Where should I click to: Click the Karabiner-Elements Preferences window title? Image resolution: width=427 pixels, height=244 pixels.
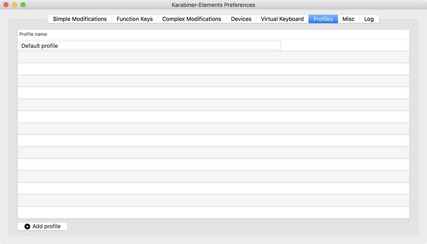click(x=213, y=5)
